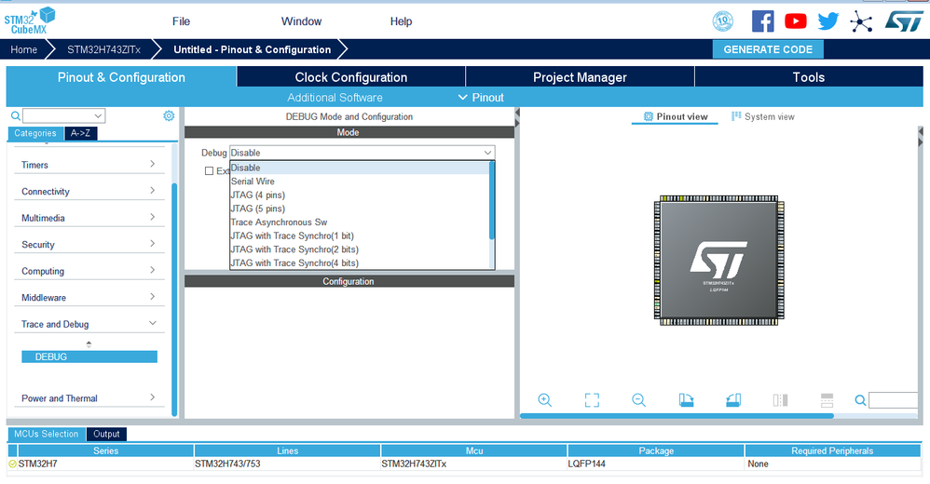Click the STM32CubeMX logo
The height and width of the screenshot is (484, 930).
click(x=30, y=20)
